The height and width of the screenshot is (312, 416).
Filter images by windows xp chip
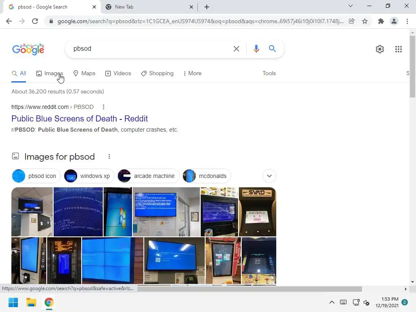point(89,176)
